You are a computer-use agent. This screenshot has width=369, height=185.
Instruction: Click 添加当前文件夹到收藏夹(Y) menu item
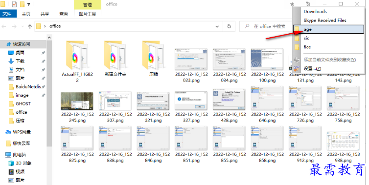pos(328,60)
